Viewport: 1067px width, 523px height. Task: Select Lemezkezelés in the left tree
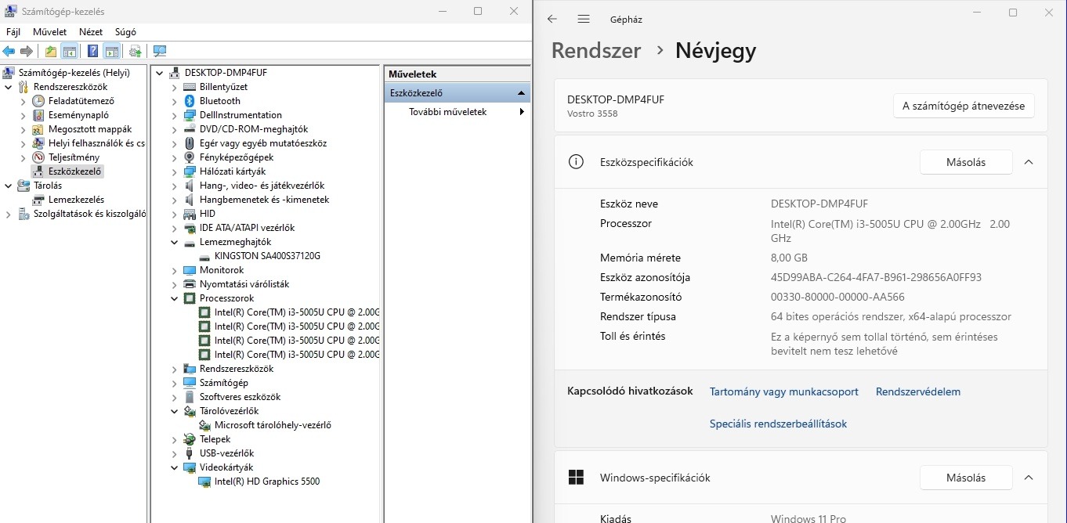coord(76,200)
